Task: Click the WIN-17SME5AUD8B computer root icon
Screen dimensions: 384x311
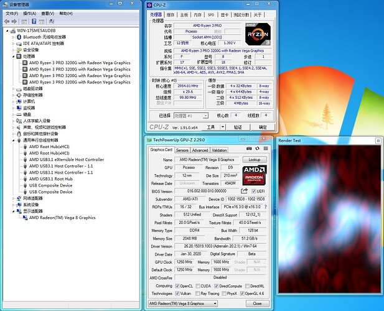Action: [x=13, y=30]
